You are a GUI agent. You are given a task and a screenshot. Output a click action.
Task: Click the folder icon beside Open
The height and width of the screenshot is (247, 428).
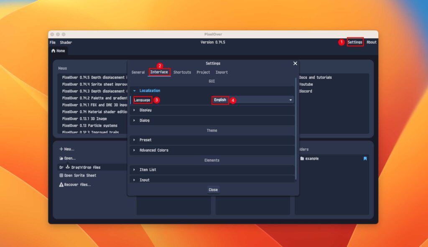[62, 158]
